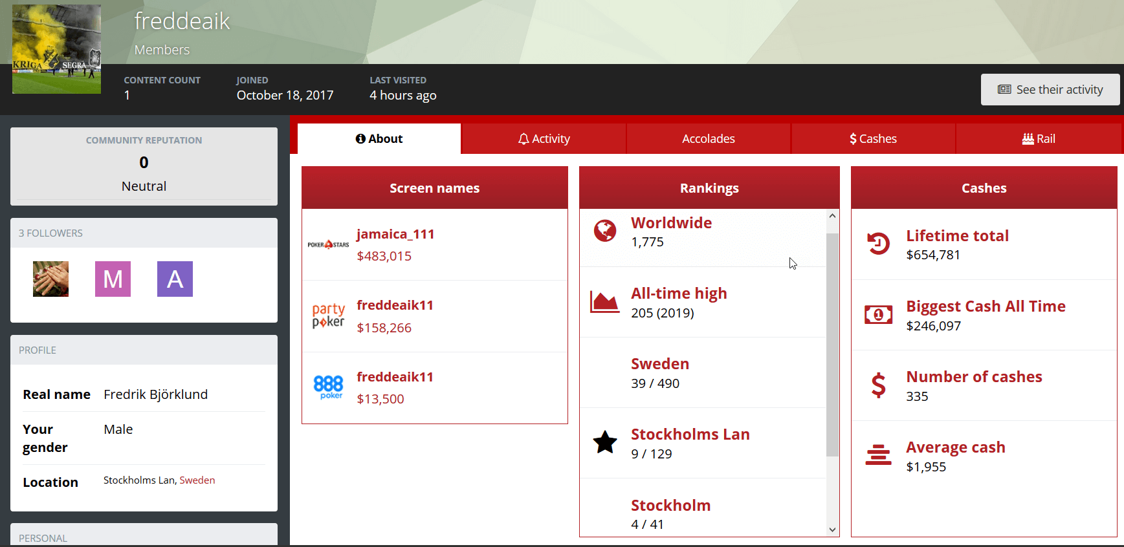Click the Number of cashes dollar icon

[x=878, y=385]
